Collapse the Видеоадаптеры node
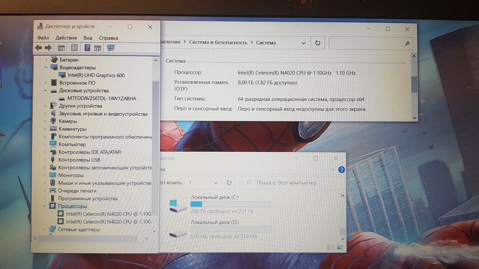 click(46, 67)
